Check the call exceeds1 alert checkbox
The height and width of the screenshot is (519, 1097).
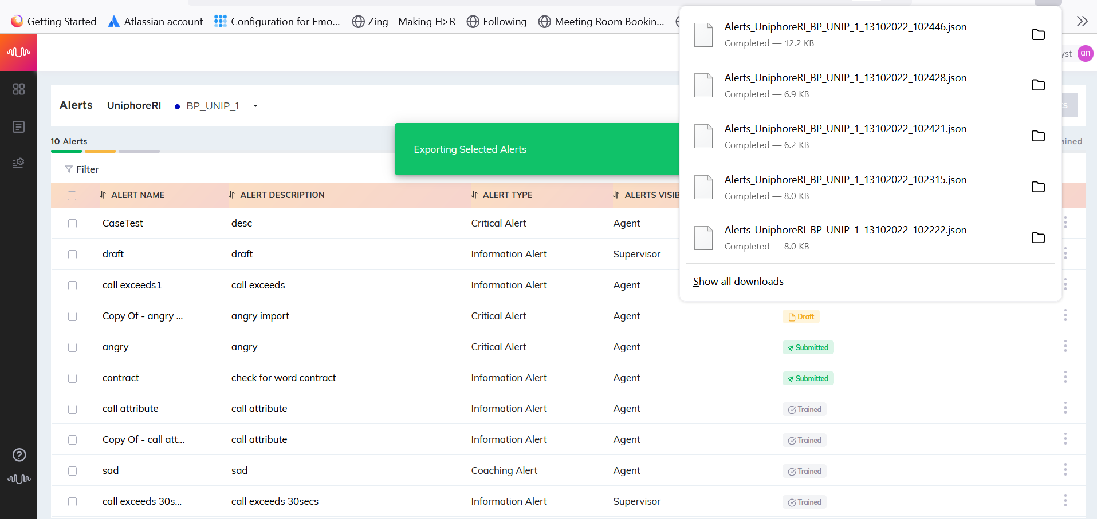[x=72, y=286]
